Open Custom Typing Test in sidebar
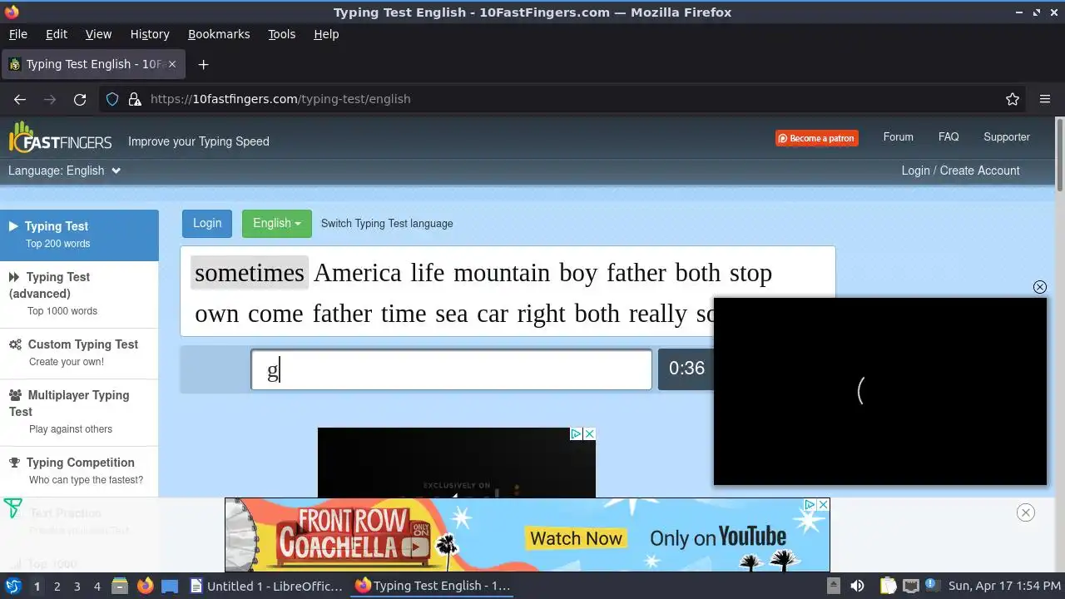The width and height of the screenshot is (1065, 599). point(79,354)
